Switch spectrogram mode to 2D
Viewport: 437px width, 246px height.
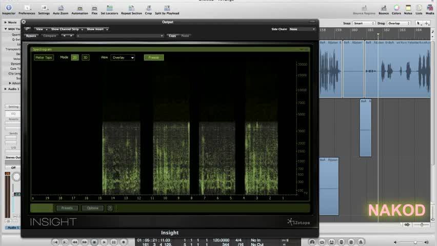point(75,57)
